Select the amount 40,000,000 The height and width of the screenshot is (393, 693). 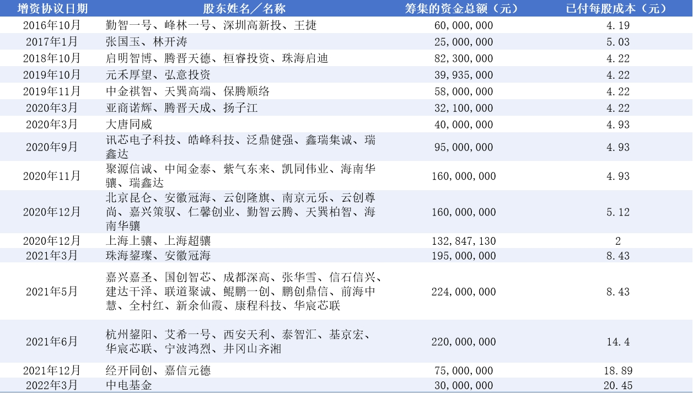[464, 125]
